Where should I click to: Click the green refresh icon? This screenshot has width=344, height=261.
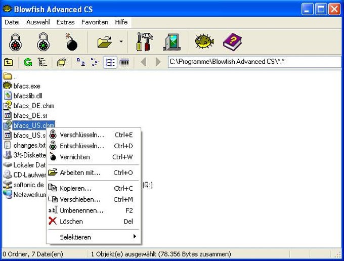click(28, 63)
